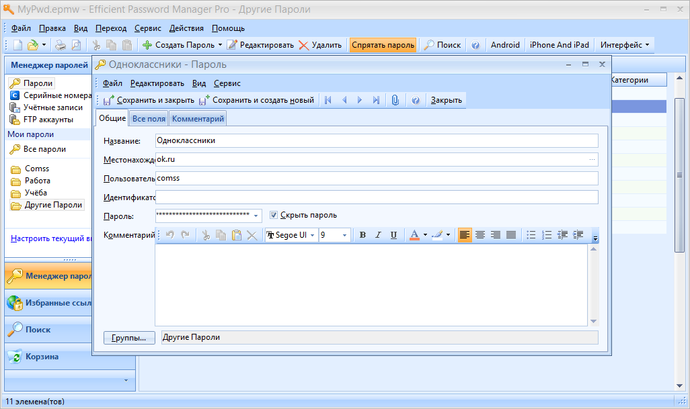Click the iPhone And iPad toolbar button

point(560,45)
